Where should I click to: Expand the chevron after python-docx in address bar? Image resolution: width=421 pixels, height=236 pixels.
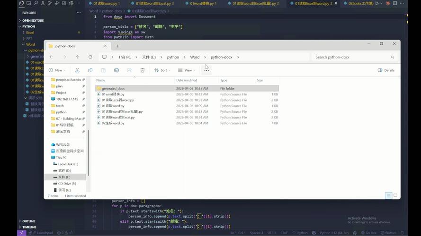click(238, 57)
